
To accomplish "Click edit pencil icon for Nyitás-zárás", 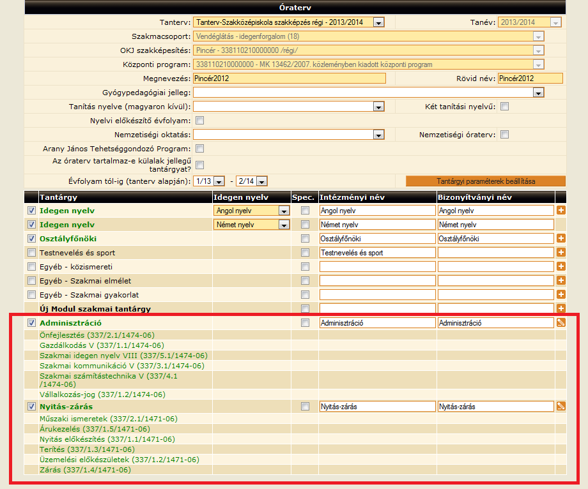I will (561, 406).
